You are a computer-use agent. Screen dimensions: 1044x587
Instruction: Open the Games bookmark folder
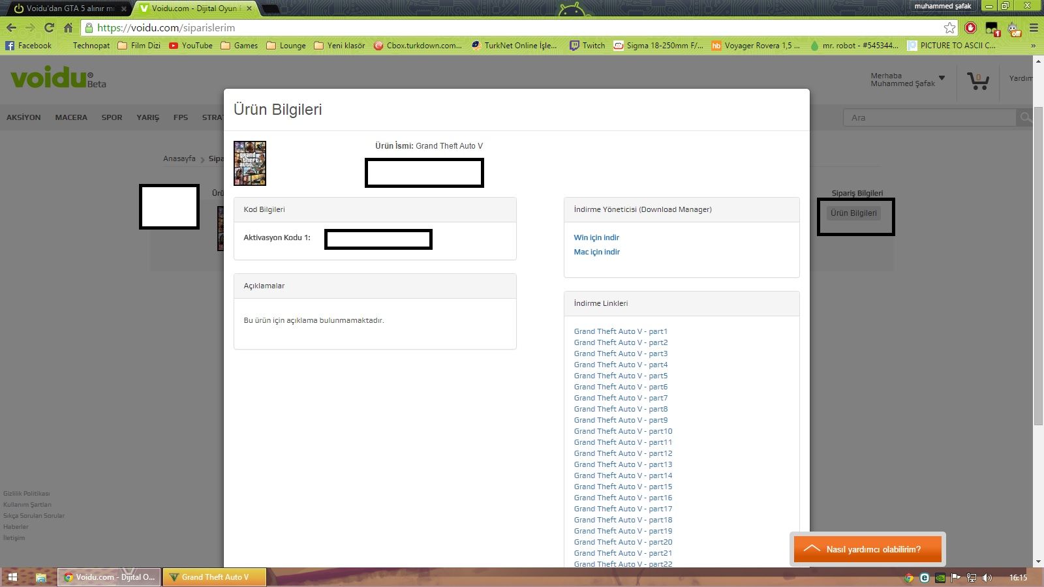(x=239, y=46)
